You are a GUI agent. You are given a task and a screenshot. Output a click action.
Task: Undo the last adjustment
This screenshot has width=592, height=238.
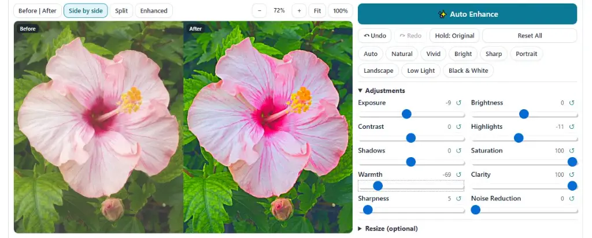click(x=375, y=36)
